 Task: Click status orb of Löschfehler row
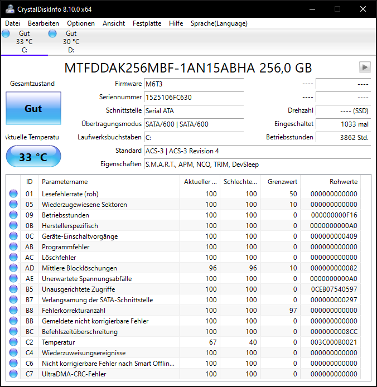pos(13,258)
